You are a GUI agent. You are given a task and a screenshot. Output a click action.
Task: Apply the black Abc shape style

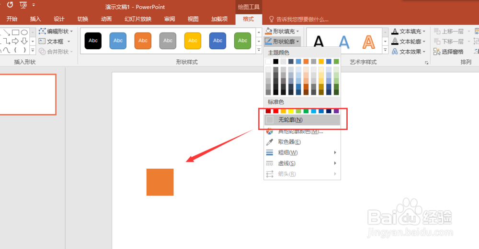[93, 41]
